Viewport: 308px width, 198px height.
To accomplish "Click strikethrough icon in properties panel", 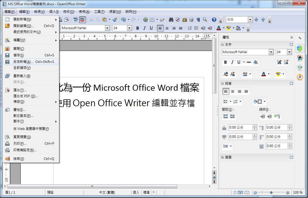I will tap(249, 62).
